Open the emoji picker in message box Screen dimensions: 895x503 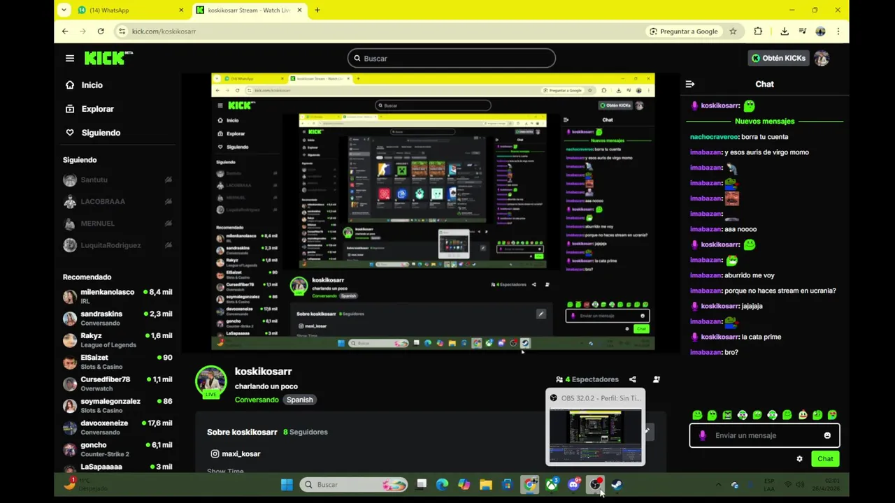coord(827,435)
